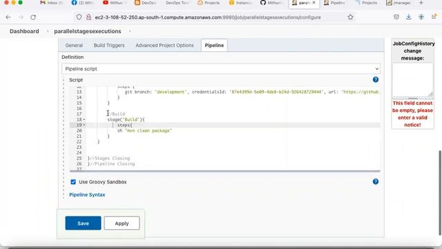The height and width of the screenshot is (249, 442).
Task: Click the Script help question mark icon
Action: point(376,80)
